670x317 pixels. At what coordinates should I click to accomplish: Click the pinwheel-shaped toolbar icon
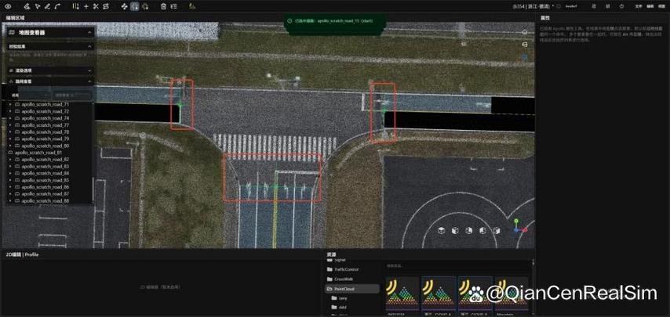(125, 6)
